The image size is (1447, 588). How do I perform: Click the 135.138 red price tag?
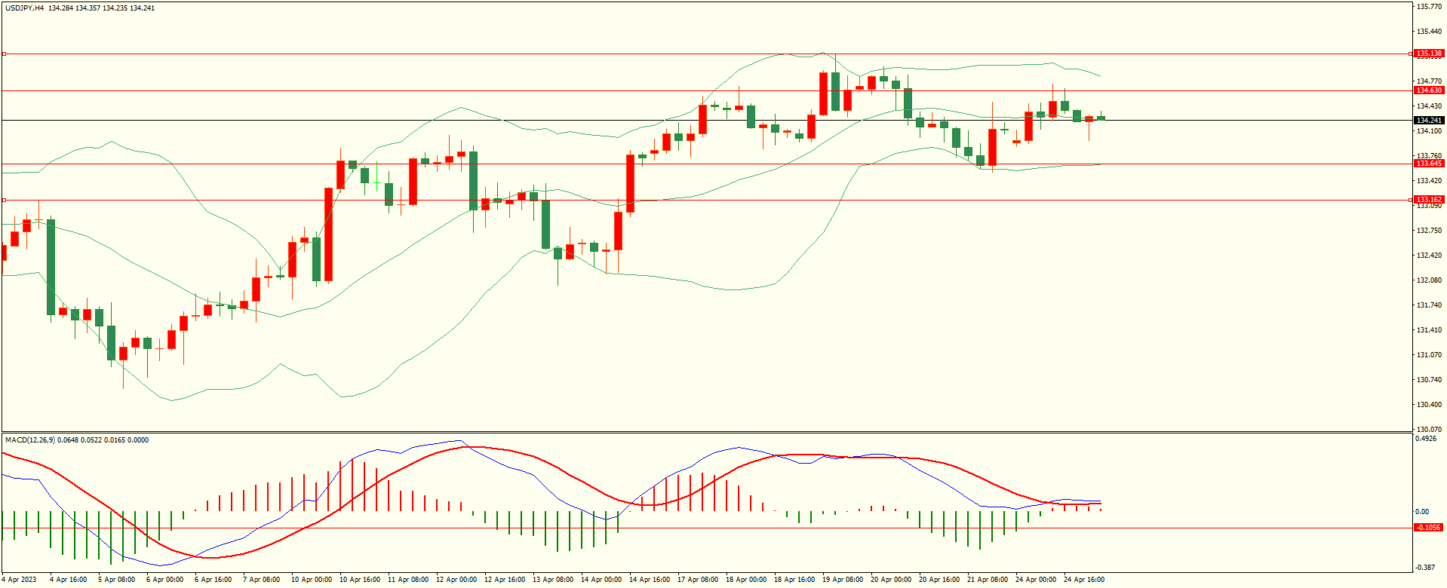[x=1428, y=54]
